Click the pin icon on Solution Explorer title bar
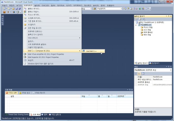 coord(169,16)
